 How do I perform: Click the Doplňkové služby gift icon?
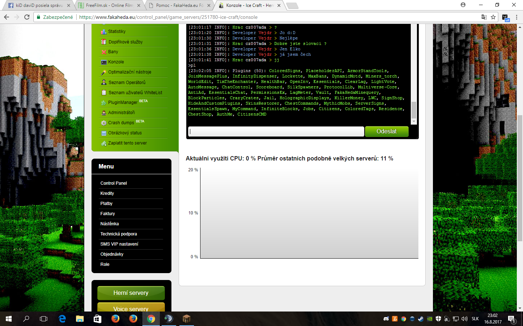[104, 42]
